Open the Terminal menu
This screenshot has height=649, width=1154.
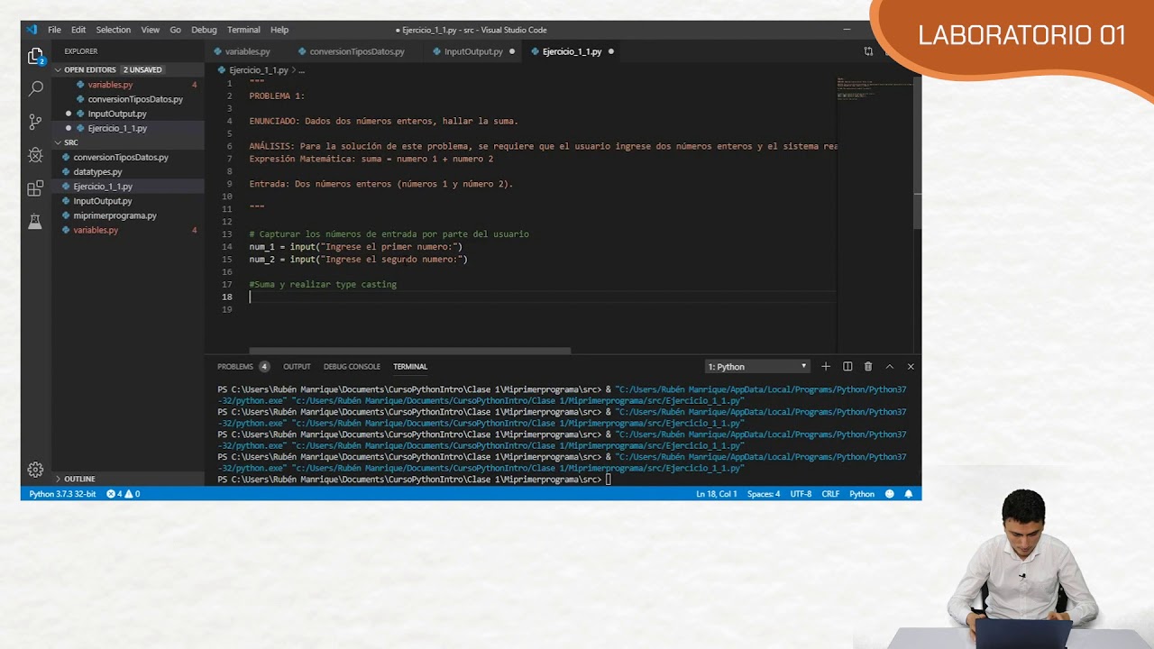243,30
